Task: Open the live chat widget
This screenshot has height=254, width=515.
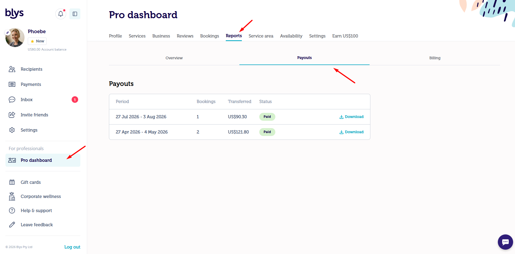Action: click(x=505, y=242)
